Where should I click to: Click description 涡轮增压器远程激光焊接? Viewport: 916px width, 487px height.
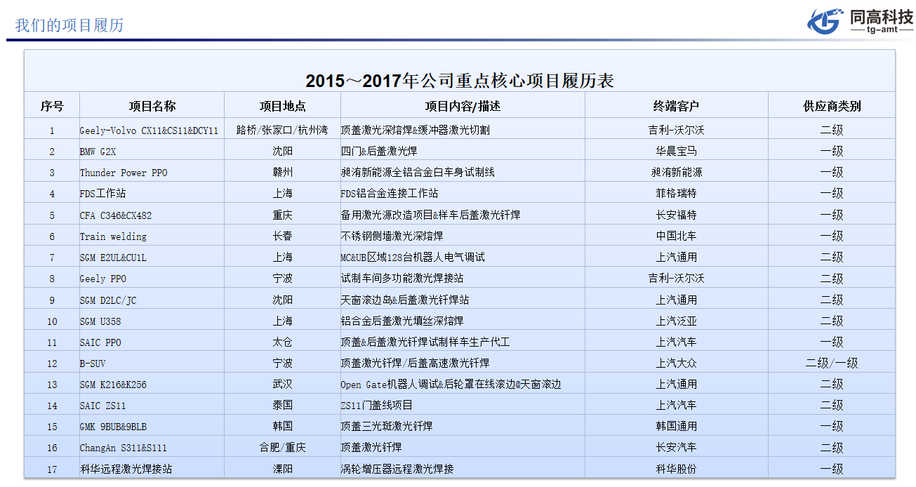397,469
